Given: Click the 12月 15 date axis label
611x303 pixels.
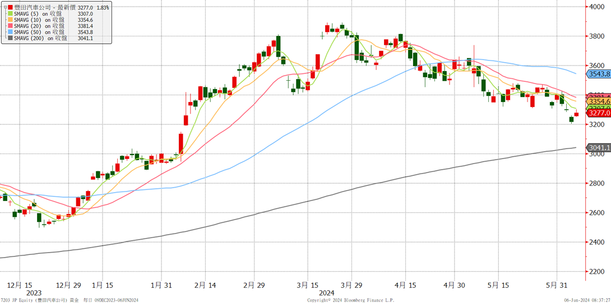Looking at the screenshot, I should (20, 285).
